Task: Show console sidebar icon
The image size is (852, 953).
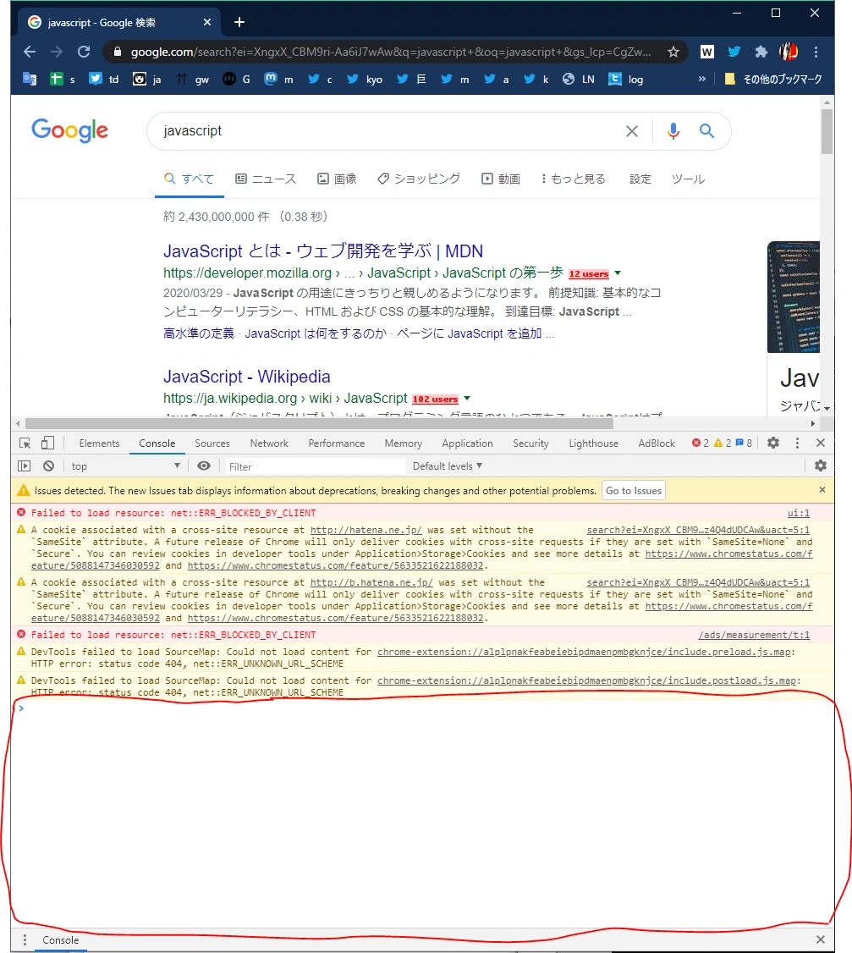Action: tap(24, 466)
